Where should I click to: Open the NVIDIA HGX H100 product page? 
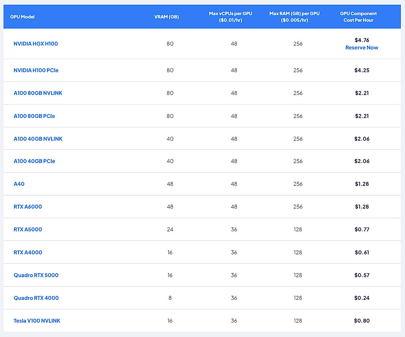pos(36,44)
